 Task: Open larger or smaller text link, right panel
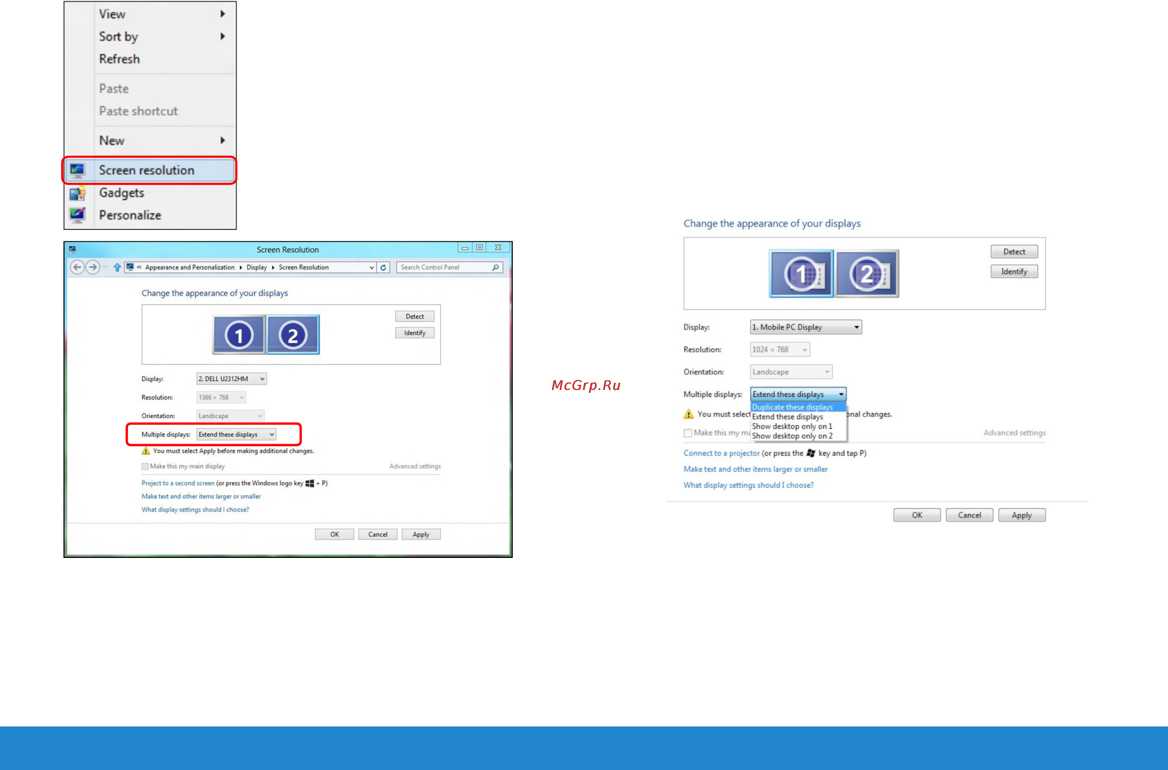point(755,469)
